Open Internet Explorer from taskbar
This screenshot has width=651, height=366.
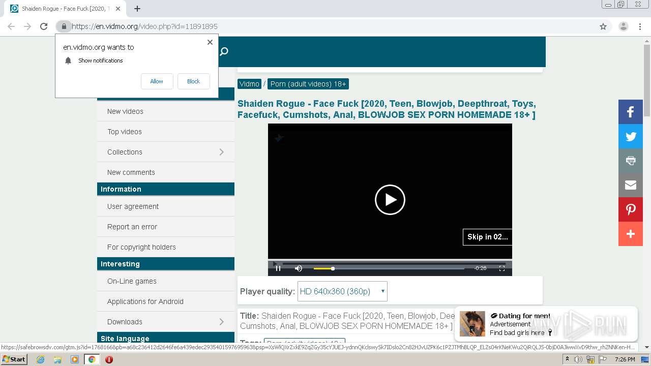click(x=41, y=359)
